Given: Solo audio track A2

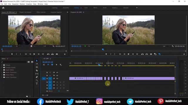Looking at the screenshot, I should [x=61, y=85].
